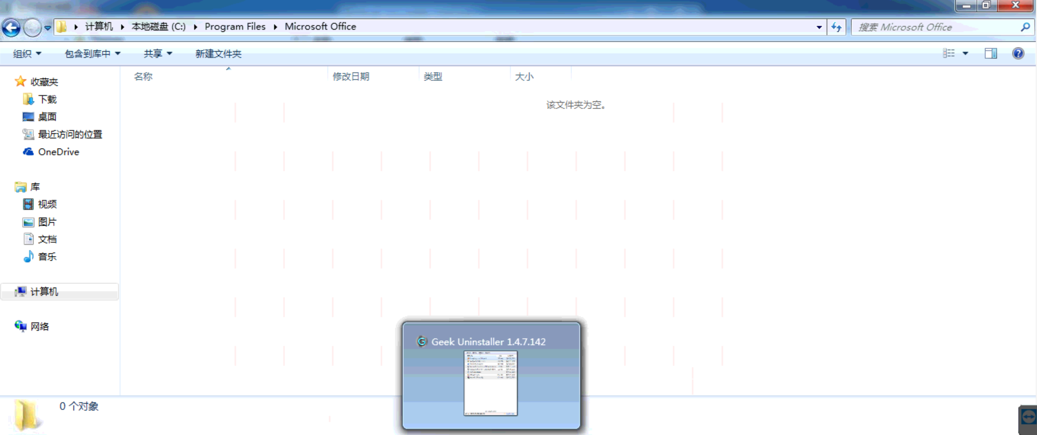Image resolution: width=1037 pixels, height=435 pixels.
Task: Select 桌面 in the navigation pane
Action: (x=47, y=117)
